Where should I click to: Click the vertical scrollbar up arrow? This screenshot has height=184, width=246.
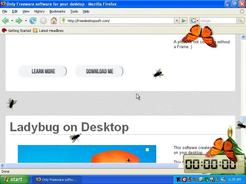point(243,37)
